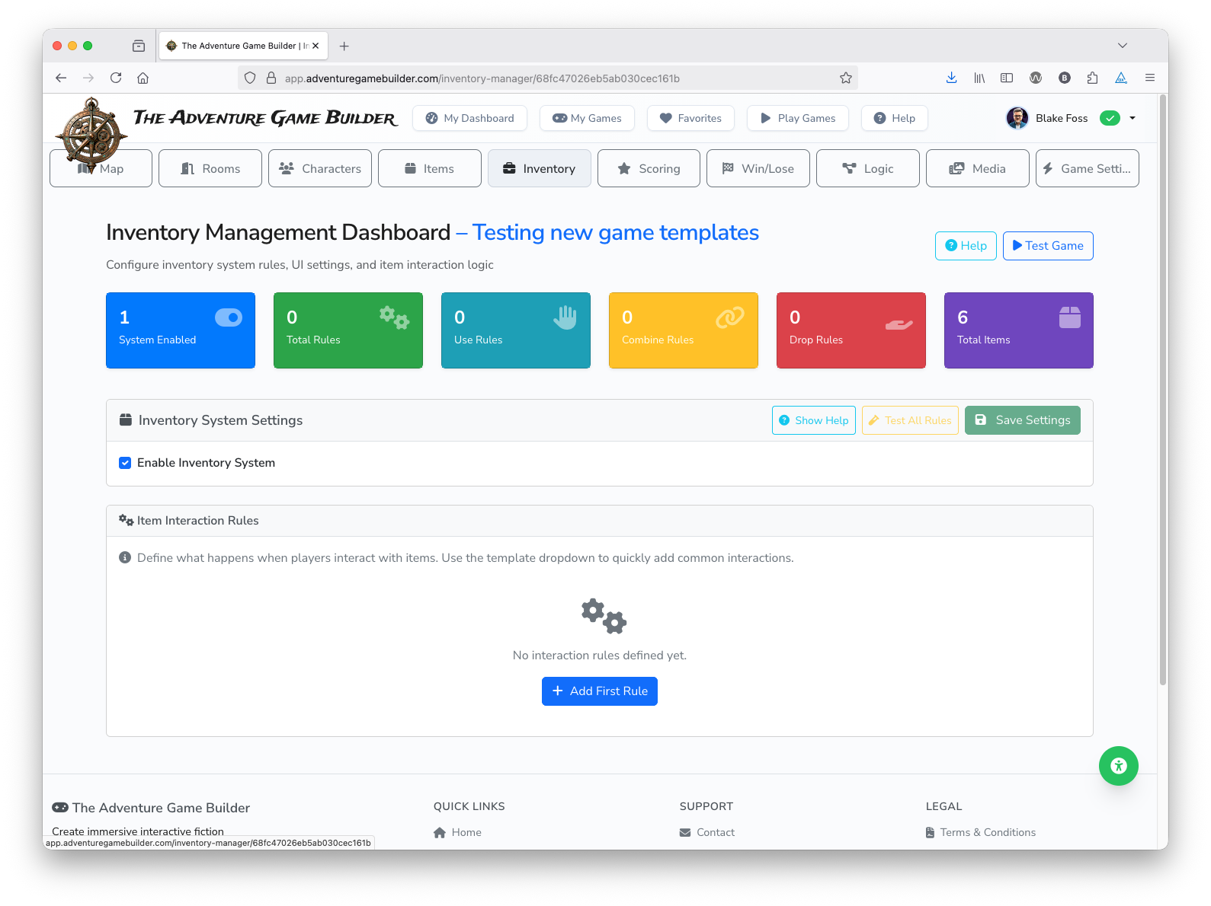Click the Save Settings button

[x=1022, y=420]
